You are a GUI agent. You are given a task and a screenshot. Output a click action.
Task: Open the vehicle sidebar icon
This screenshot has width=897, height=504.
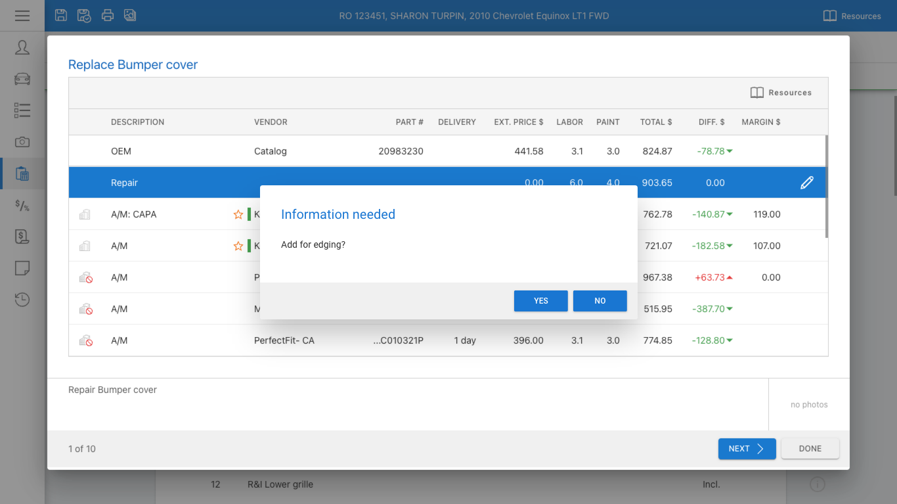22,79
